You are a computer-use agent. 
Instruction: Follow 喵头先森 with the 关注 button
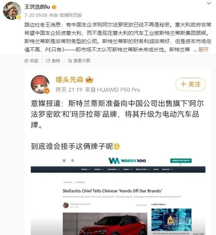190,84
